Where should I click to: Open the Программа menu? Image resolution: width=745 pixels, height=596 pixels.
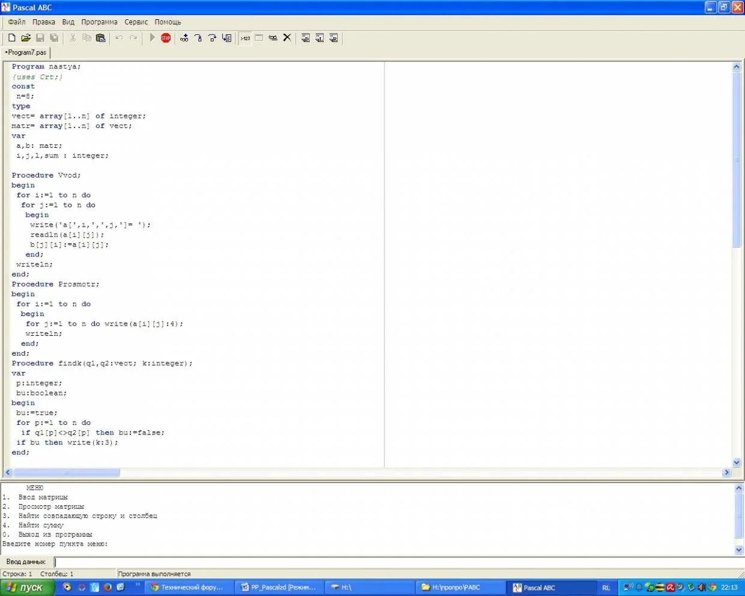[99, 22]
